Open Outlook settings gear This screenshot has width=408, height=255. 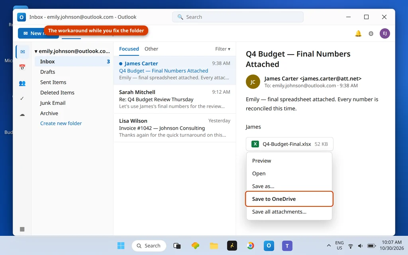click(371, 33)
